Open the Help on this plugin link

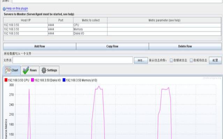pos(17,9)
